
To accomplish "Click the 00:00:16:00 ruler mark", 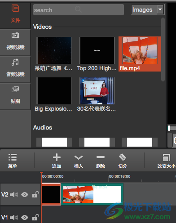I will (x=119, y=176).
